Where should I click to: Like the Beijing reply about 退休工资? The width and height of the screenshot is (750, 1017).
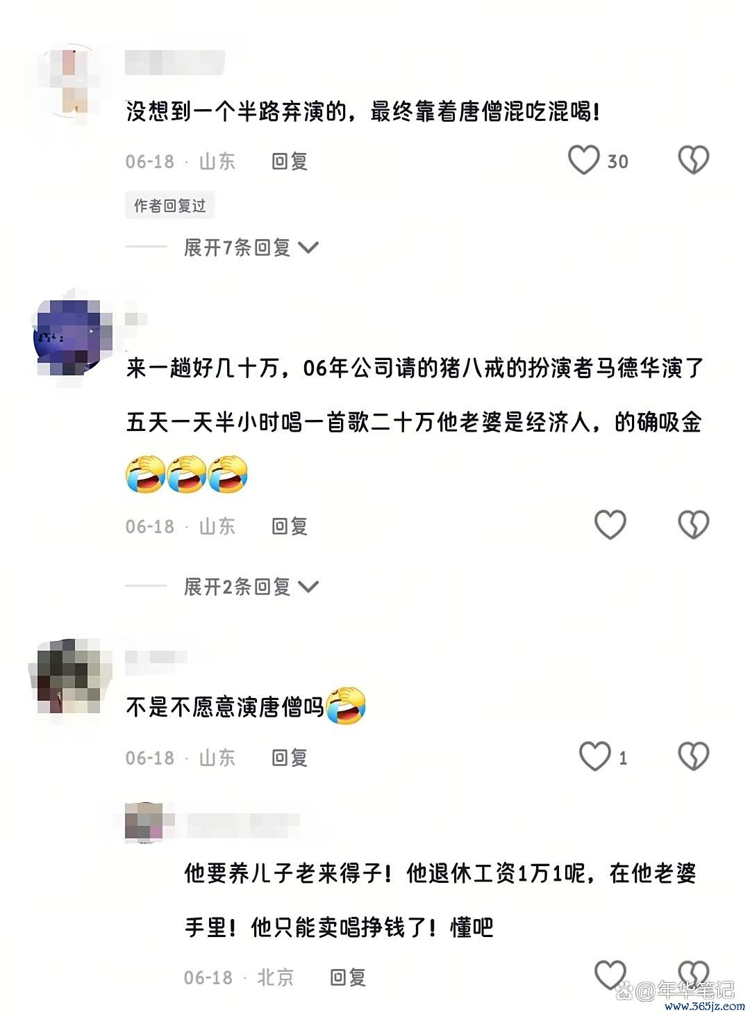[610, 975]
